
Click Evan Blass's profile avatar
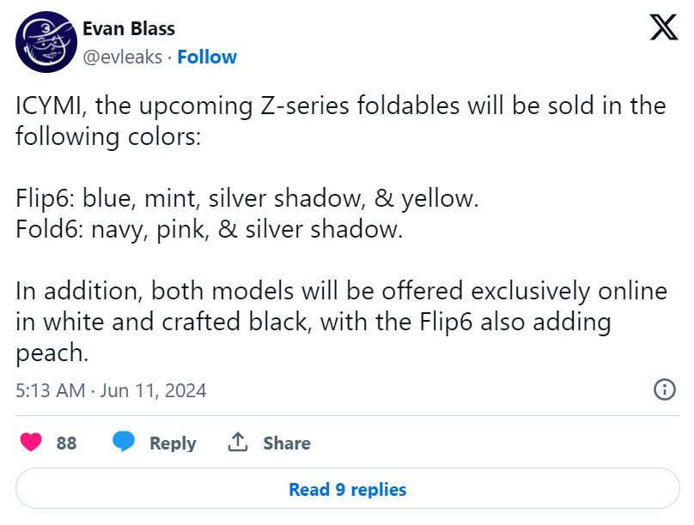(46, 42)
